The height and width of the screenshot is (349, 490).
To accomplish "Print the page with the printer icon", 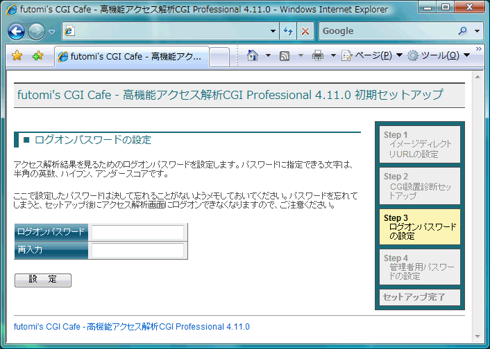I will pyautogui.click(x=318, y=56).
